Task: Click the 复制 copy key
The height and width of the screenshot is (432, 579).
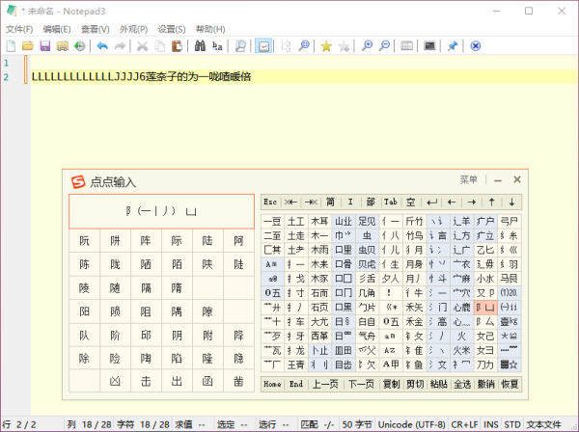Action: click(x=391, y=384)
